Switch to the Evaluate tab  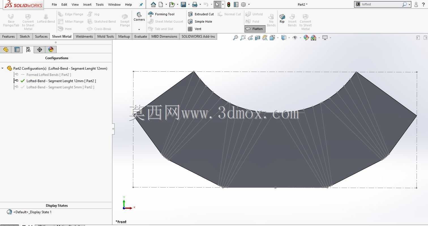click(x=141, y=37)
